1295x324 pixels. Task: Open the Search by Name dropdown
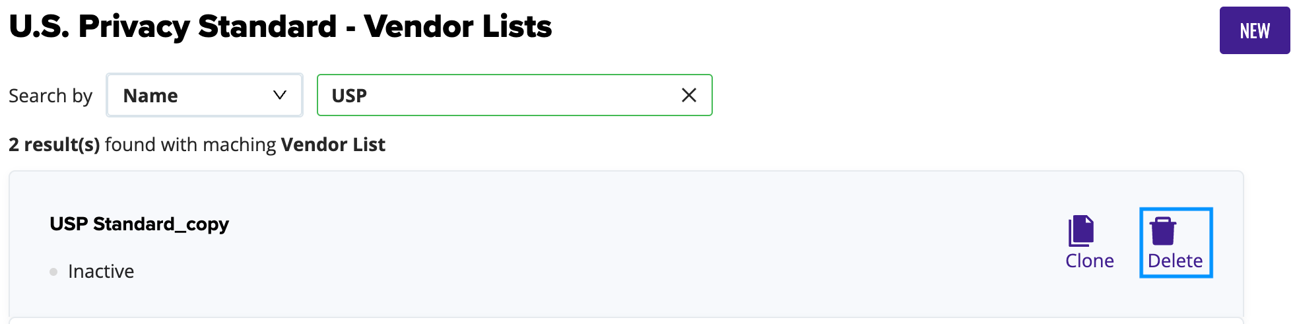(x=205, y=96)
